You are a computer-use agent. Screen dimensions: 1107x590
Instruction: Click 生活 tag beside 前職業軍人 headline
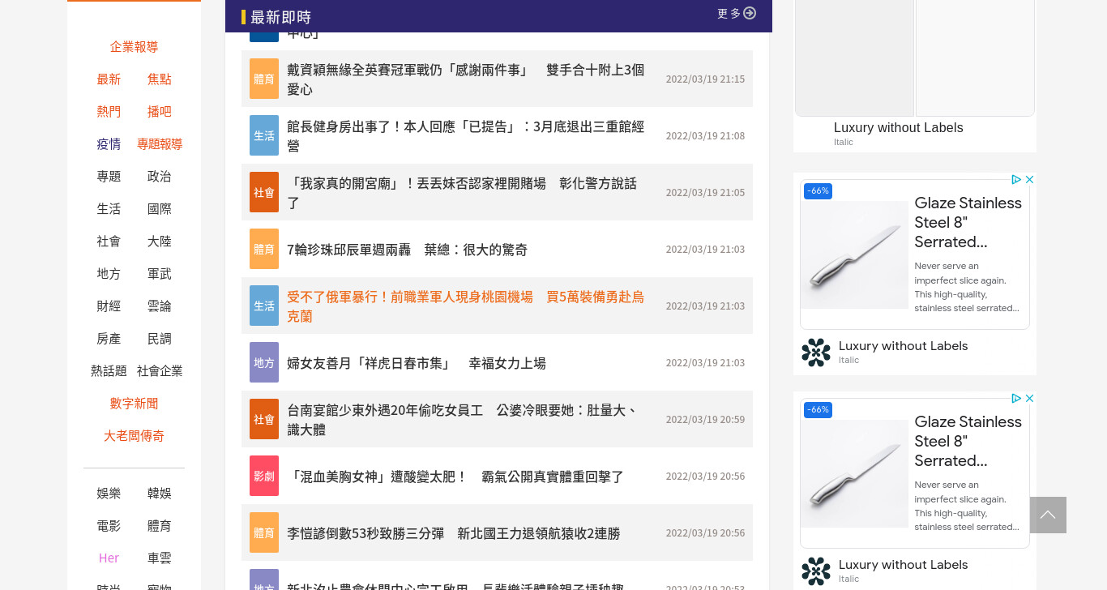[264, 306]
